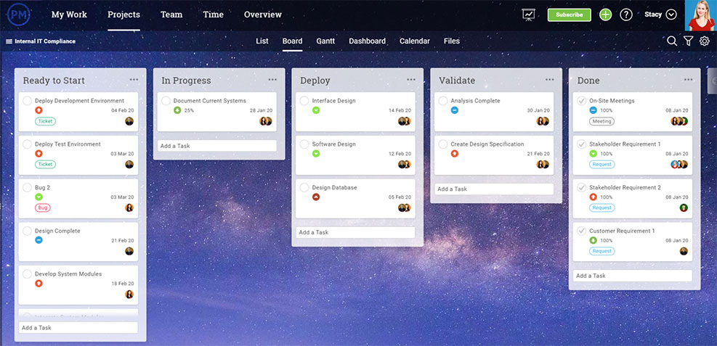Switch to the Gantt view tab
717x346 pixels.
(x=325, y=41)
